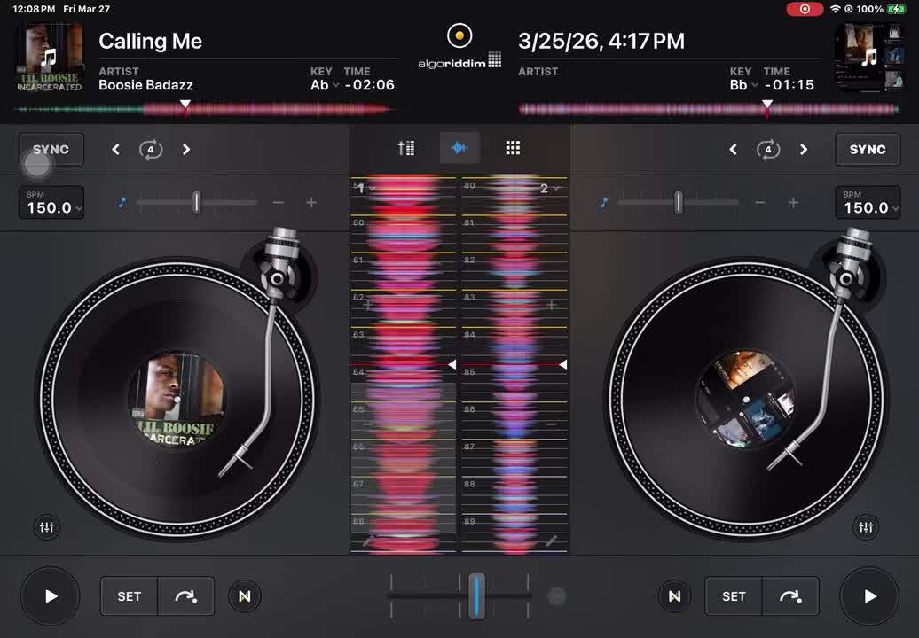This screenshot has height=638, width=919.
Task: Toggle key lock note on left deck
Action: pyautogui.click(x=122, y=203)
